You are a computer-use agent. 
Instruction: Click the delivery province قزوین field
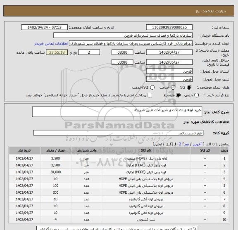169,71
